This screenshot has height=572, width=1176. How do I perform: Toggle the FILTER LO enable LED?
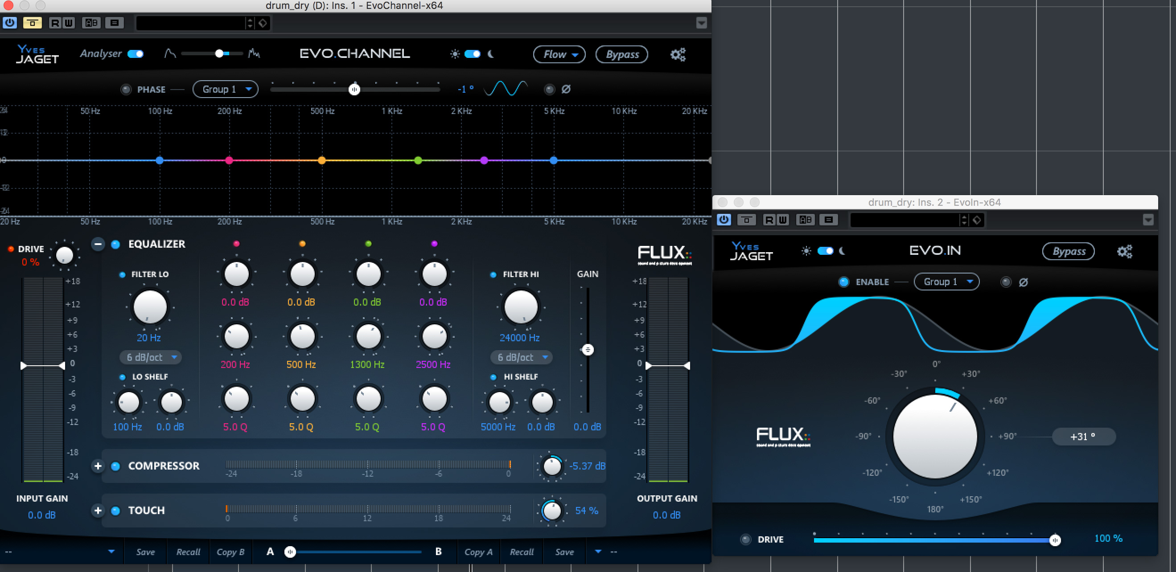click(122, 274)
